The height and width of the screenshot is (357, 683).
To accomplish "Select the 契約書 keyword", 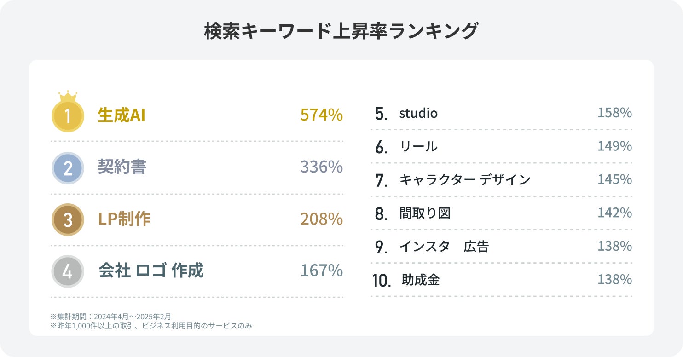I will (x=122, y=167).
